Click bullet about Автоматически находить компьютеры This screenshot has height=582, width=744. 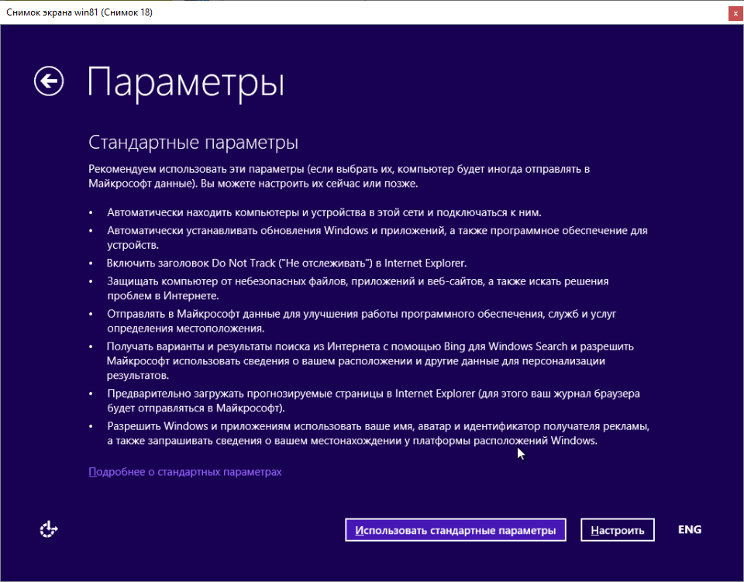coord(324,212)
